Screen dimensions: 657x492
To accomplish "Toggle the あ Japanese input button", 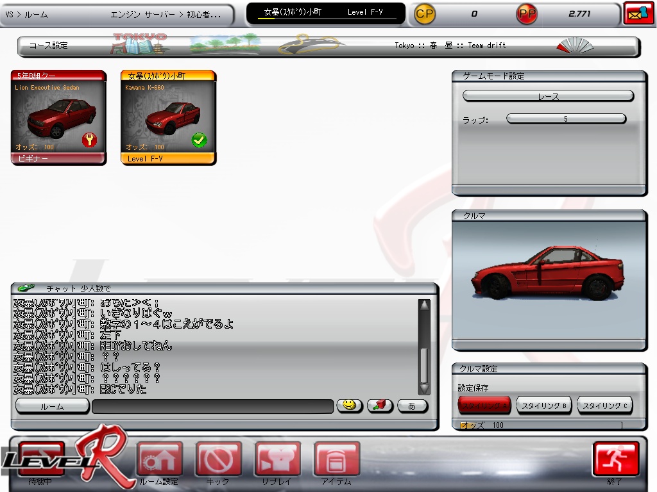I will click(413, 406).
